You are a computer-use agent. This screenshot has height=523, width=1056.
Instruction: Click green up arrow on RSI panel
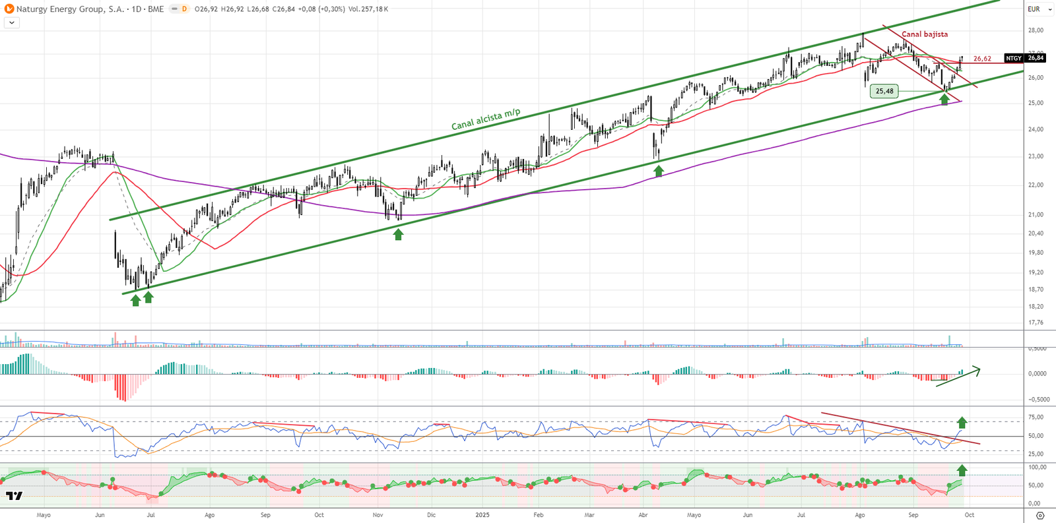click(962, 422)
